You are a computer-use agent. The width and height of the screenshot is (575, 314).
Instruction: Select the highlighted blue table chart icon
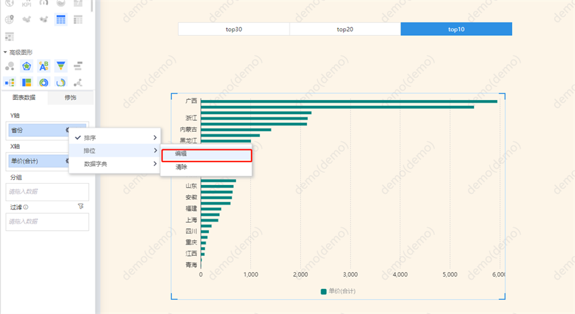pos(61,20)
